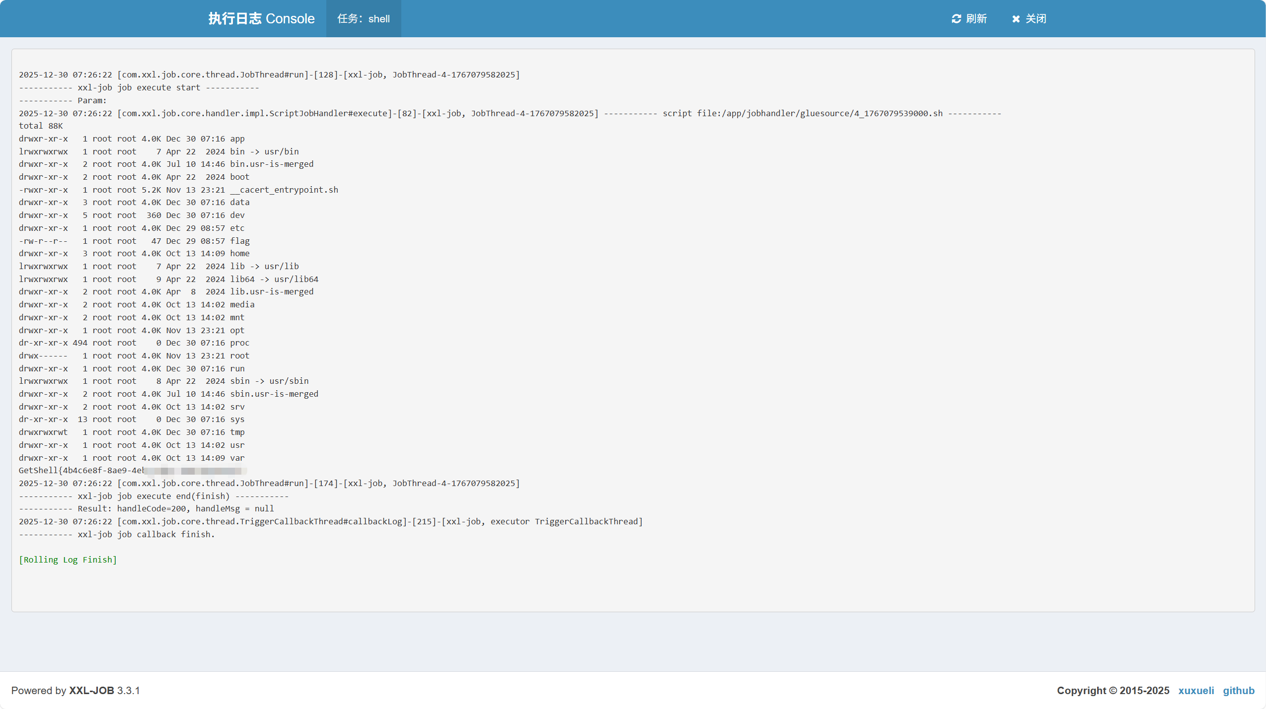
Task: Click the Copyright 2015-2025 footer text
Action: coord(1113,690)
